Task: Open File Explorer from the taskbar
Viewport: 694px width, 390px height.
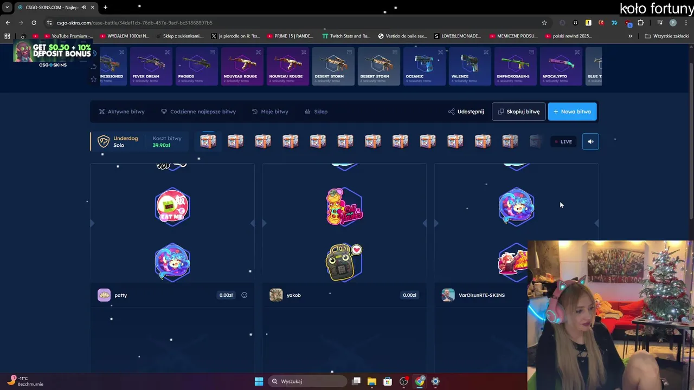Action: coord(371,381)
